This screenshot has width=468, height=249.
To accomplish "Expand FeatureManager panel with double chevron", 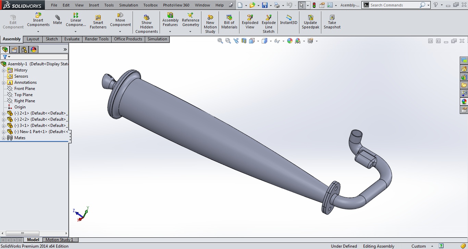I will pyautogui.click(x=65, y=50).
